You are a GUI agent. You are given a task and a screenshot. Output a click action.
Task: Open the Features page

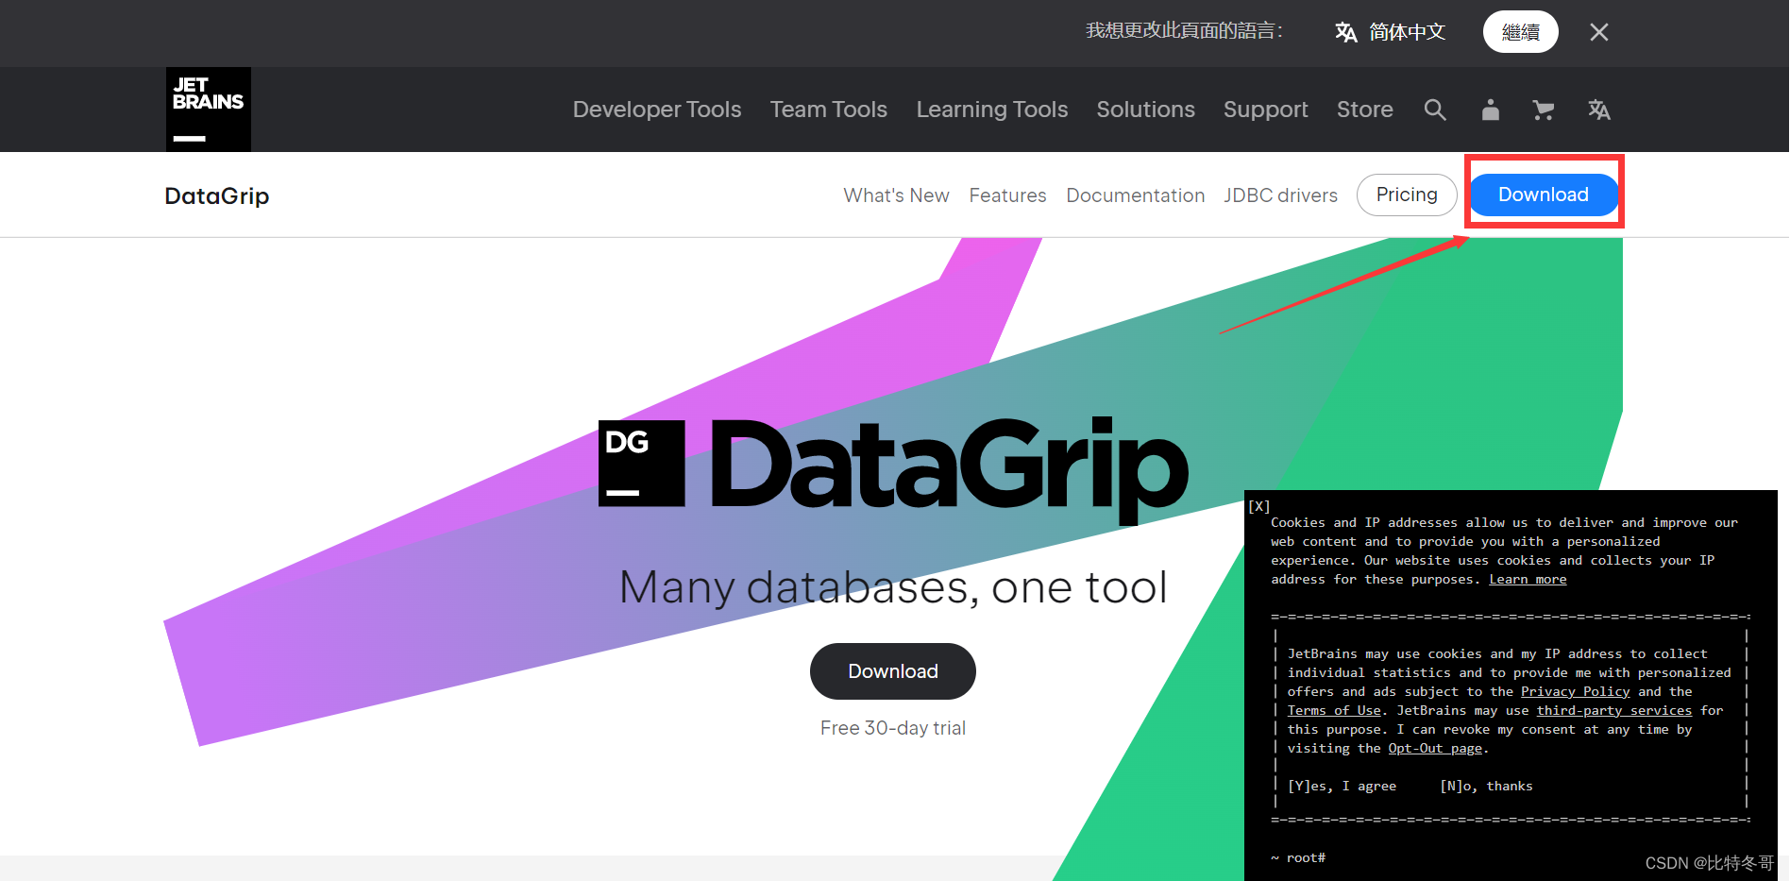click(x=1007, y=195)
